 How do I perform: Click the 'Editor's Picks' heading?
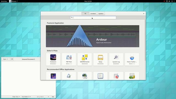[52, 51]
